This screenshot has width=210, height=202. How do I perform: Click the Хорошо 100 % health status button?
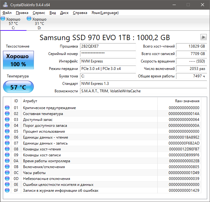[x=18, y=60]
